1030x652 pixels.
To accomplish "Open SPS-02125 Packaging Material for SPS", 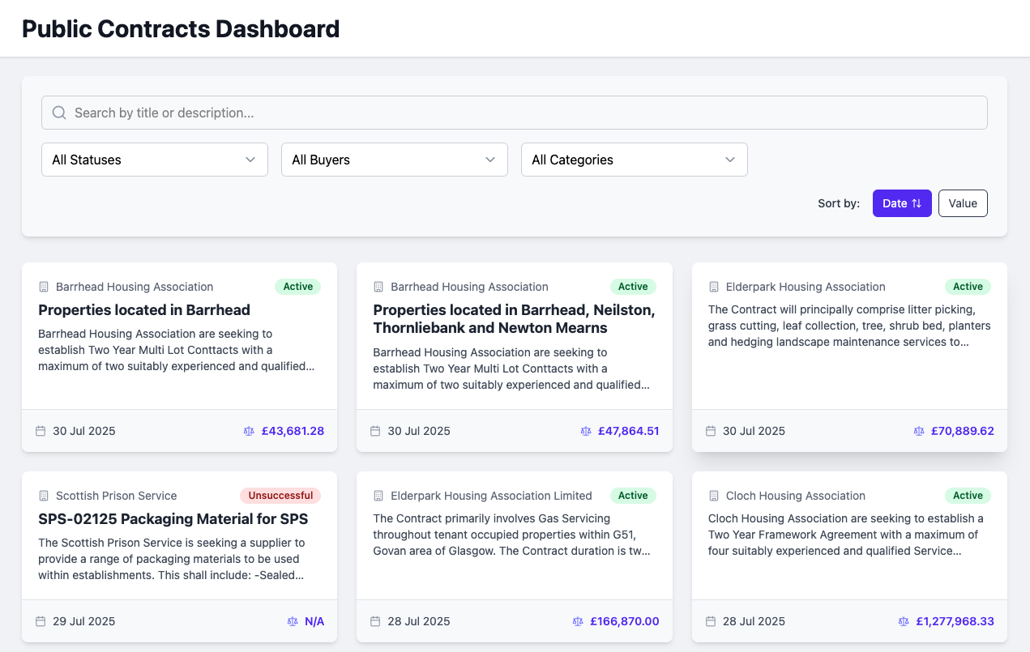I will click(x=173, y=519).
